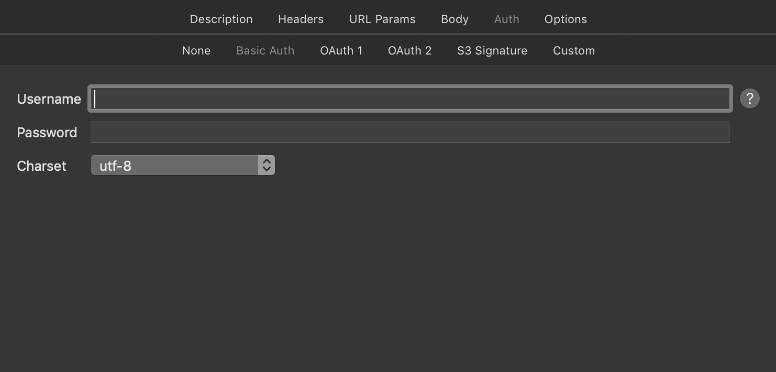Select Basic Auth authentication
Viewport: 776px width, 372px height.
tap(265, 50)
